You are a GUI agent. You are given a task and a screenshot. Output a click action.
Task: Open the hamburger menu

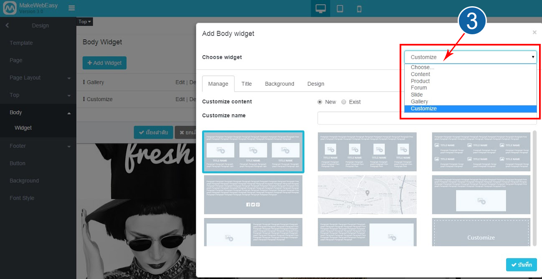coord(71,8)
